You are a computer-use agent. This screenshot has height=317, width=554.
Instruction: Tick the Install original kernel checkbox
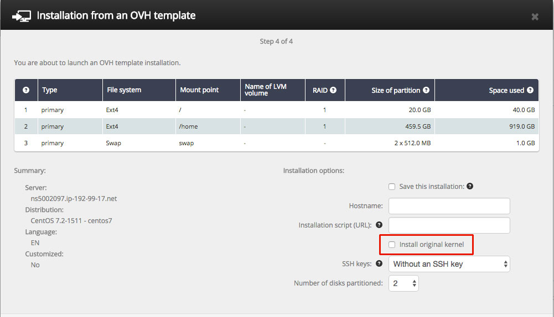click(x=392, y=245)
